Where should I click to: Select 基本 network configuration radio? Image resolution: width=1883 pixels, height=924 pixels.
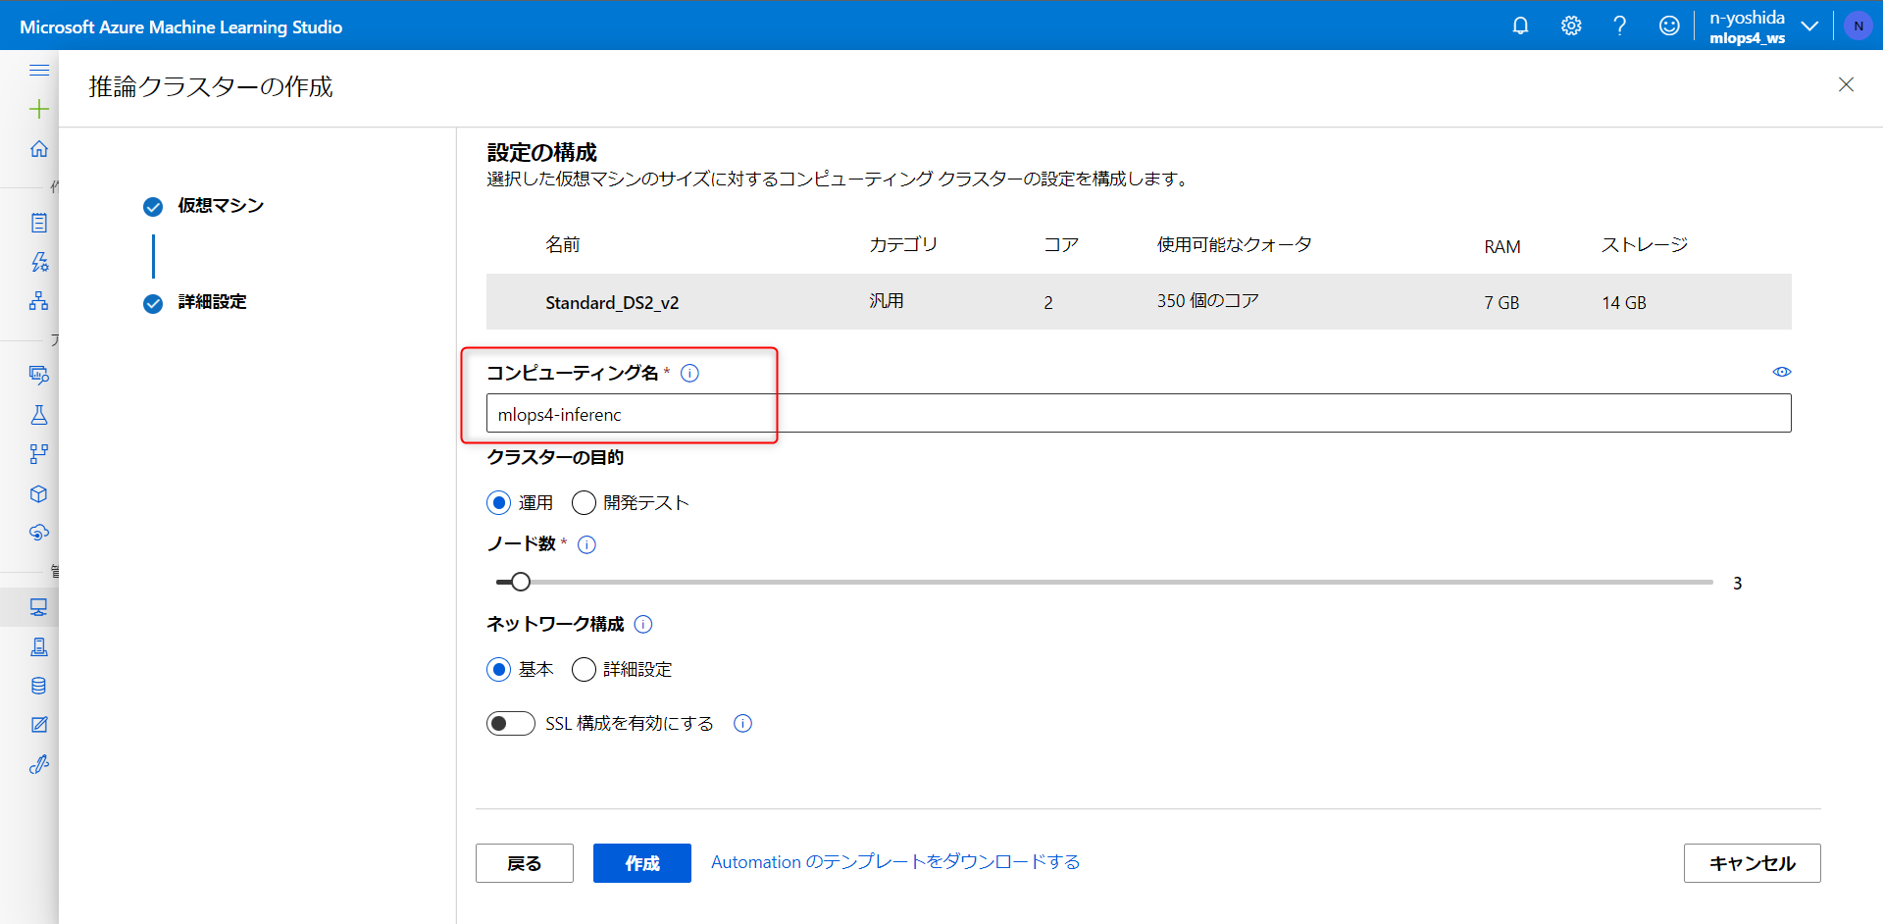[x=499, y=669]
